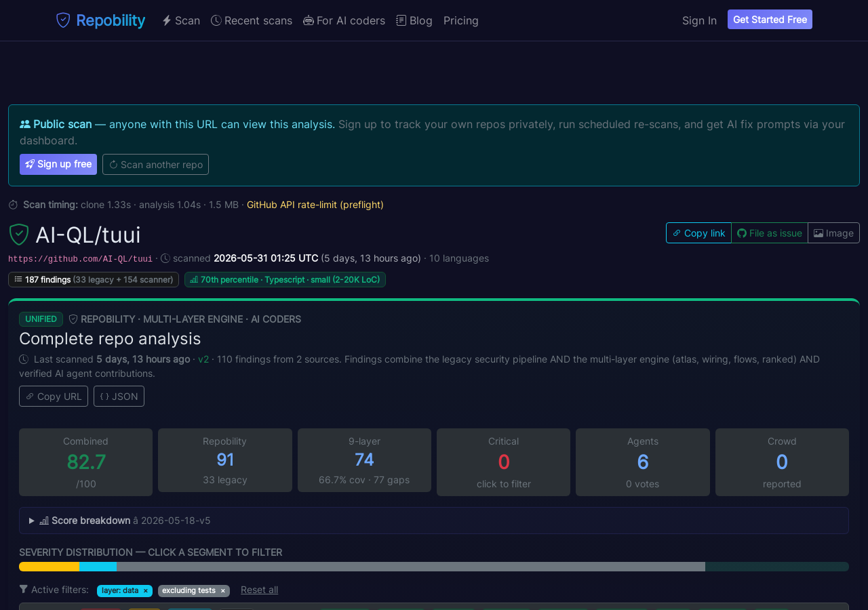This screenshot has width=868, height=610.
Task: Open the Blog nav link
Action: point(414,20)
